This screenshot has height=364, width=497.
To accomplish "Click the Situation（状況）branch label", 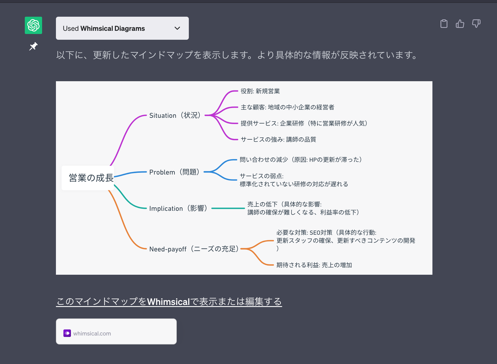I will (x=175, y=115).
